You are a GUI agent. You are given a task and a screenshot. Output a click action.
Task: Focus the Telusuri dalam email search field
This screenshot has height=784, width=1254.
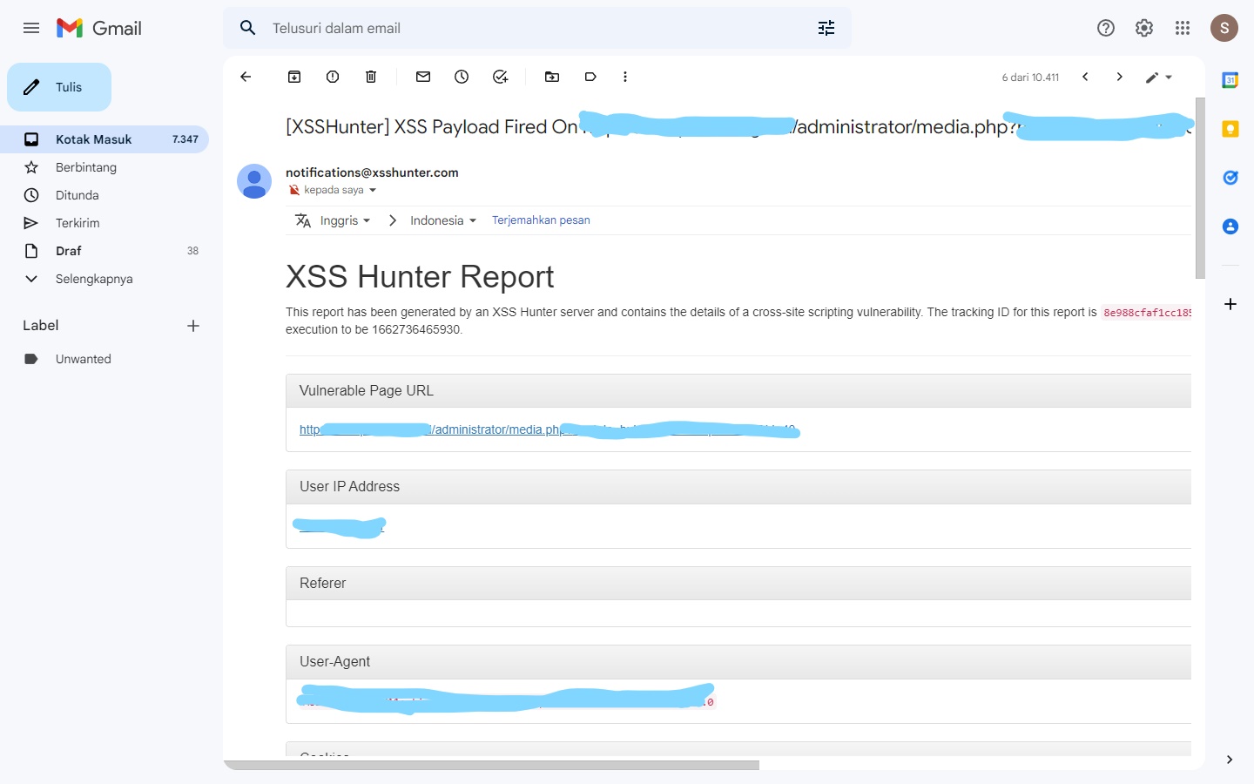click(536, 28)
